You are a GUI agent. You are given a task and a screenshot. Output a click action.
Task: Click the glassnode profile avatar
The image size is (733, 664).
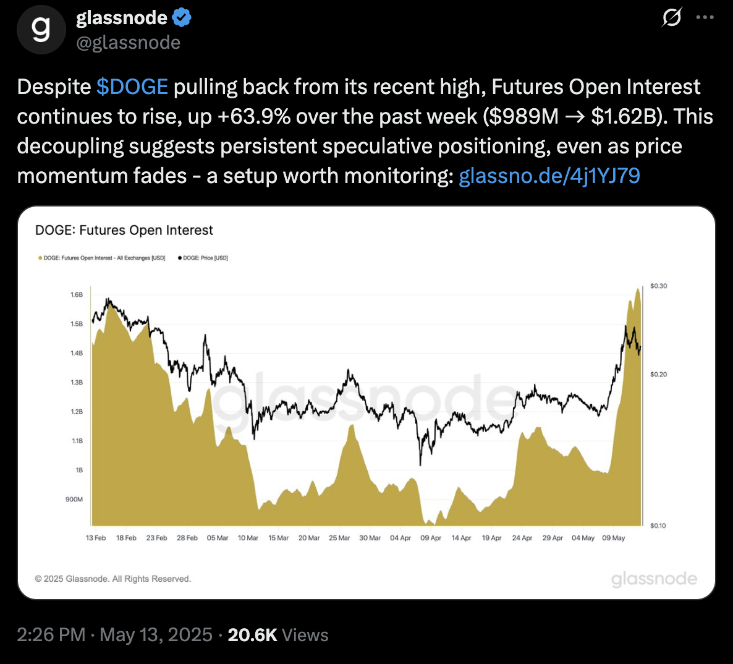(41, 29)
